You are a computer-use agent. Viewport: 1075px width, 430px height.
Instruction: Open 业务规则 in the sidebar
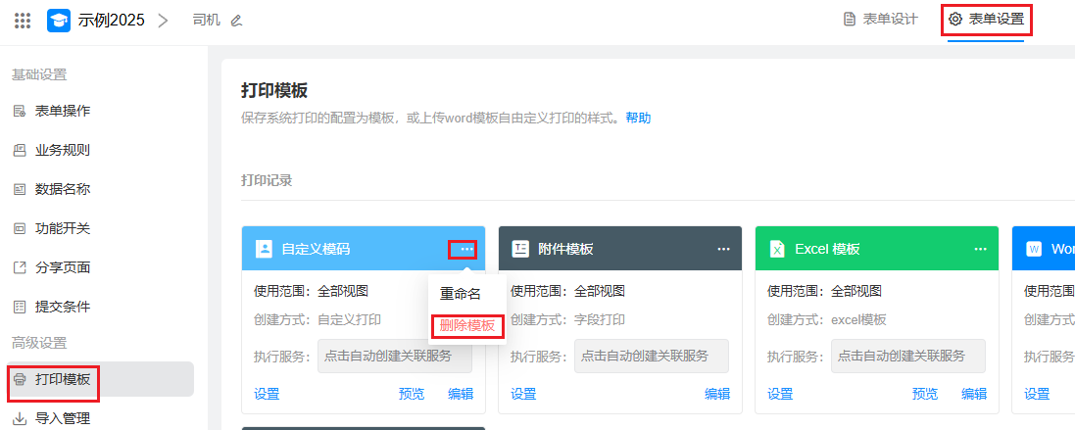tap(63, 150)
